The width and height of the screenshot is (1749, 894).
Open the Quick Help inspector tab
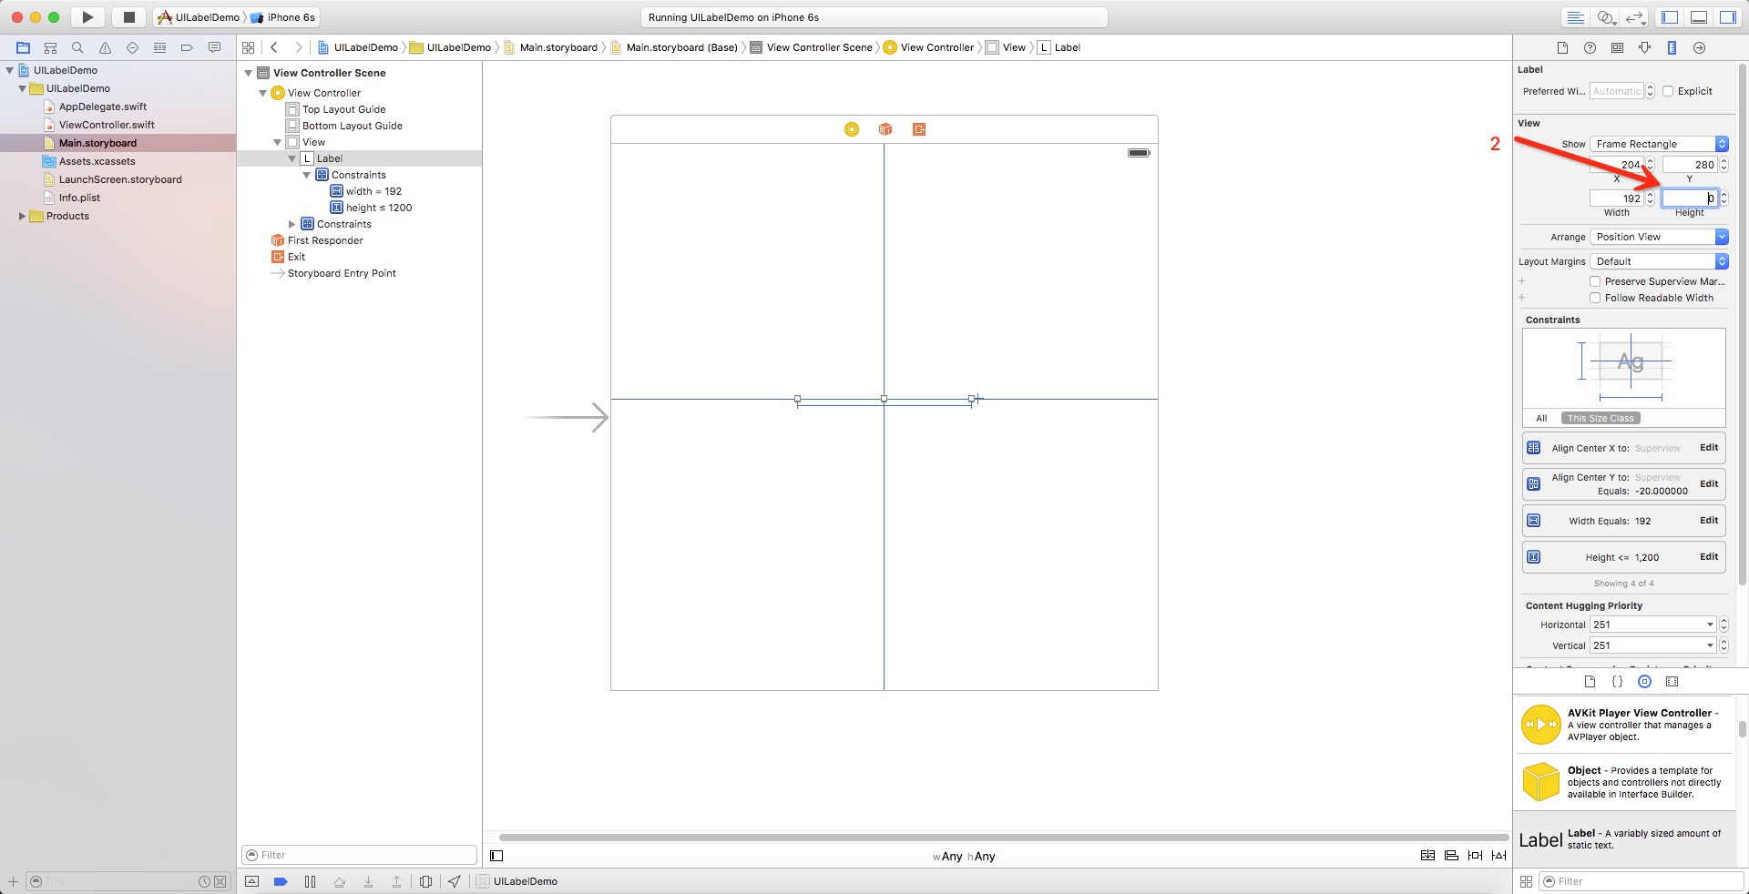[1590, 47]
